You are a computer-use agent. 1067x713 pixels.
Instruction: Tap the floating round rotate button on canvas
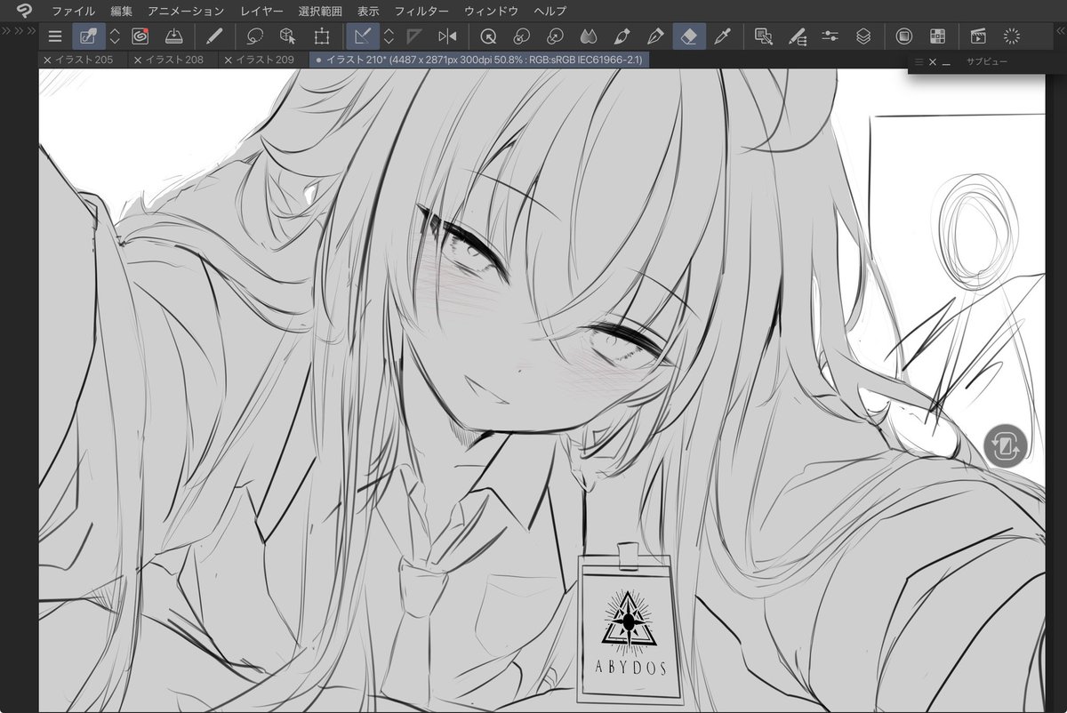[x=1006, y=446]
